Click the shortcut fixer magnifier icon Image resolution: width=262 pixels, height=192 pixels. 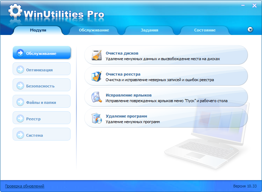click(97, 97)
